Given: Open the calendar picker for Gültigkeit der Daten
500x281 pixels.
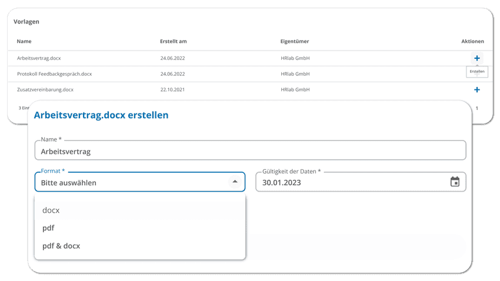Looking at the screenshot, I should [455, 182].
